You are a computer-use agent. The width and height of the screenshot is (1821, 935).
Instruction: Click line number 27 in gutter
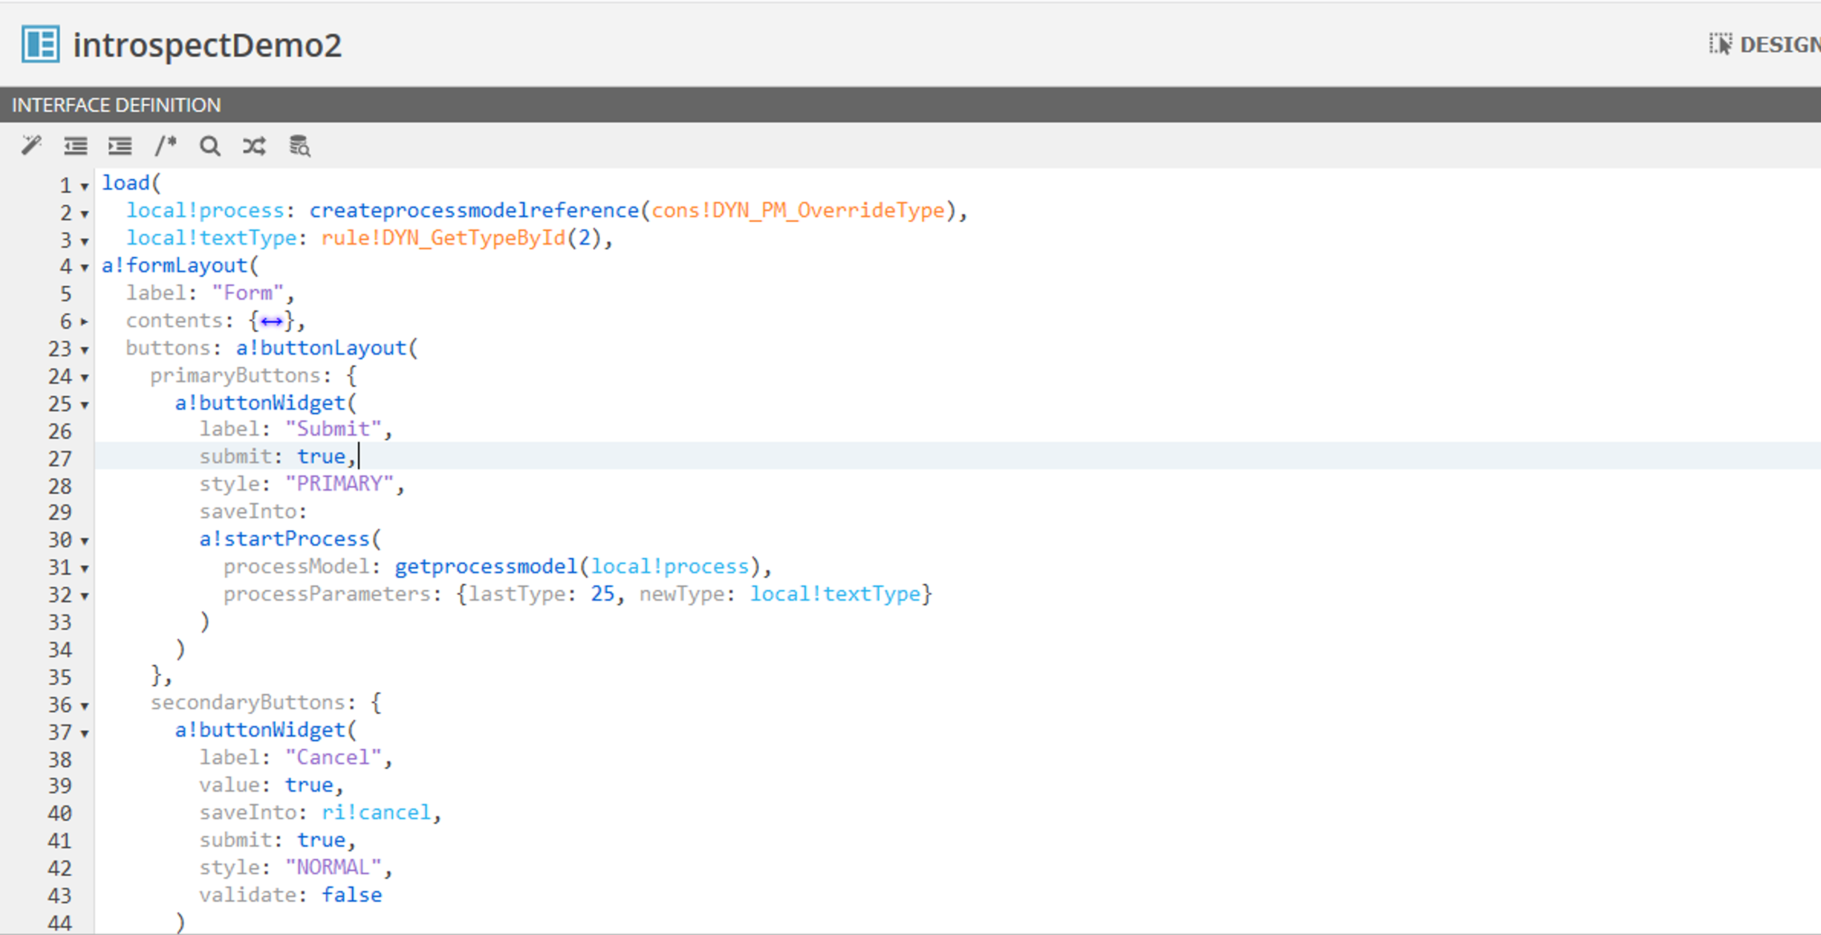[60, 459]
